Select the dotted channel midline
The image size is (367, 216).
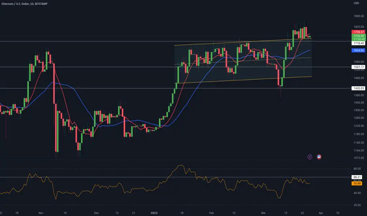[243, 61]
